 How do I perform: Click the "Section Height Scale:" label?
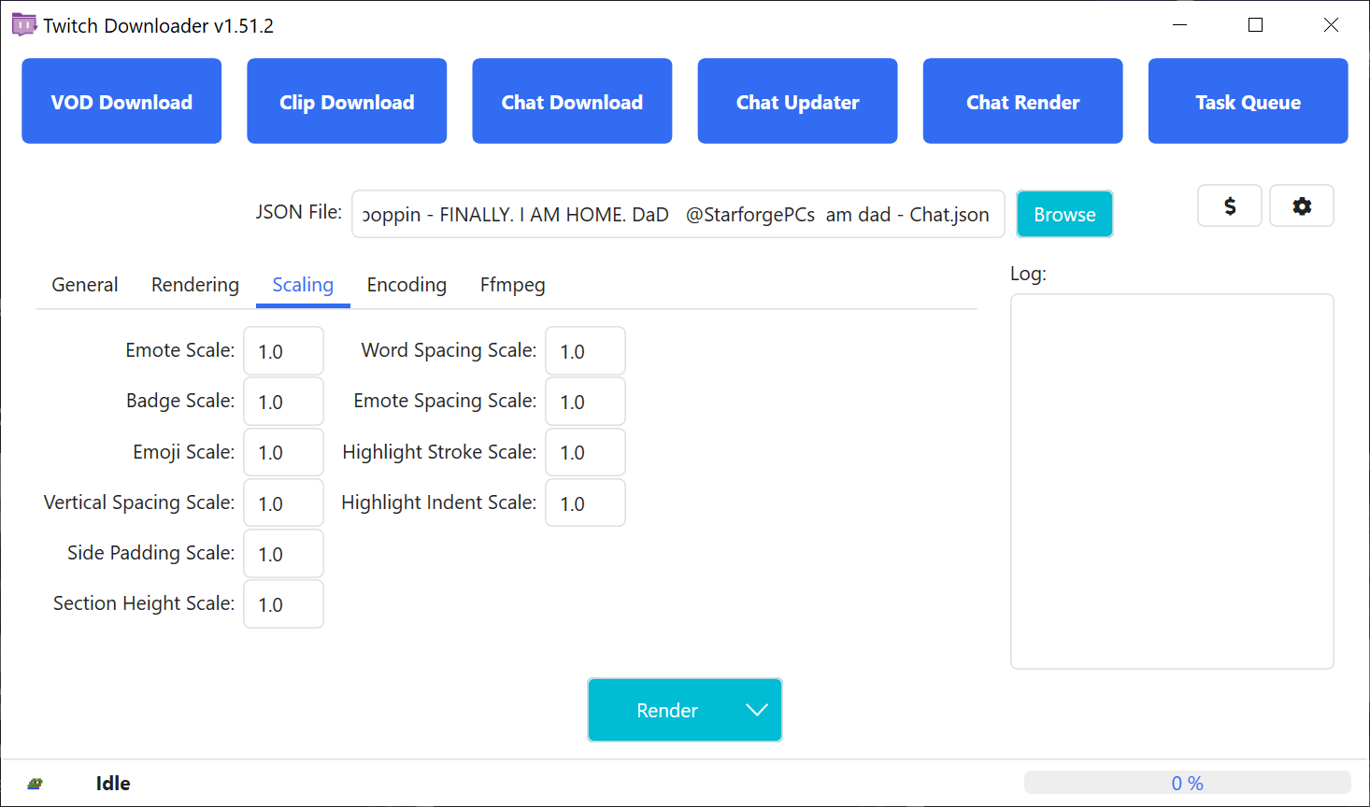(x=144, y=603)
